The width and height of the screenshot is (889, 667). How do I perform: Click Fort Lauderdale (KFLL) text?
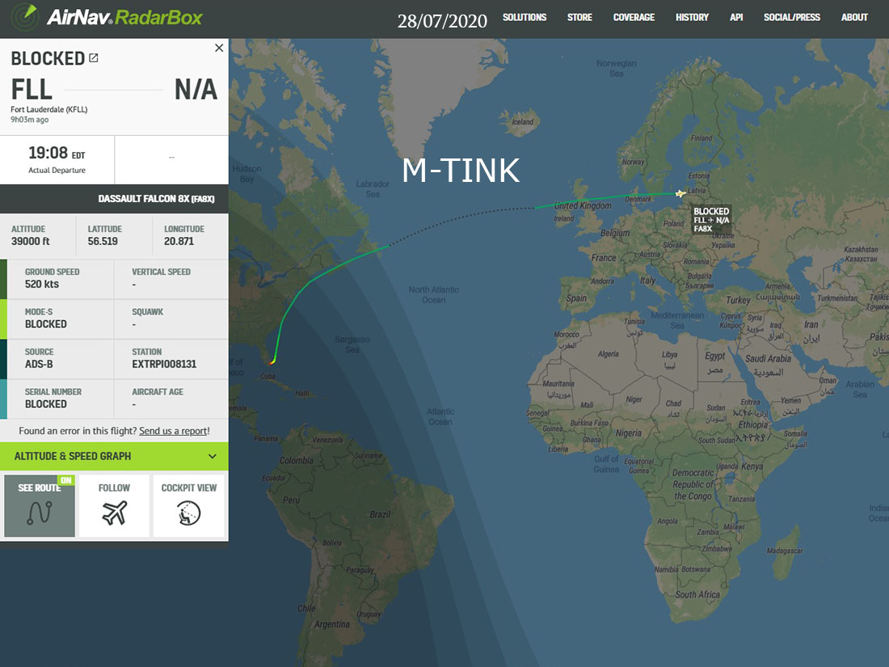pos(49,109)
